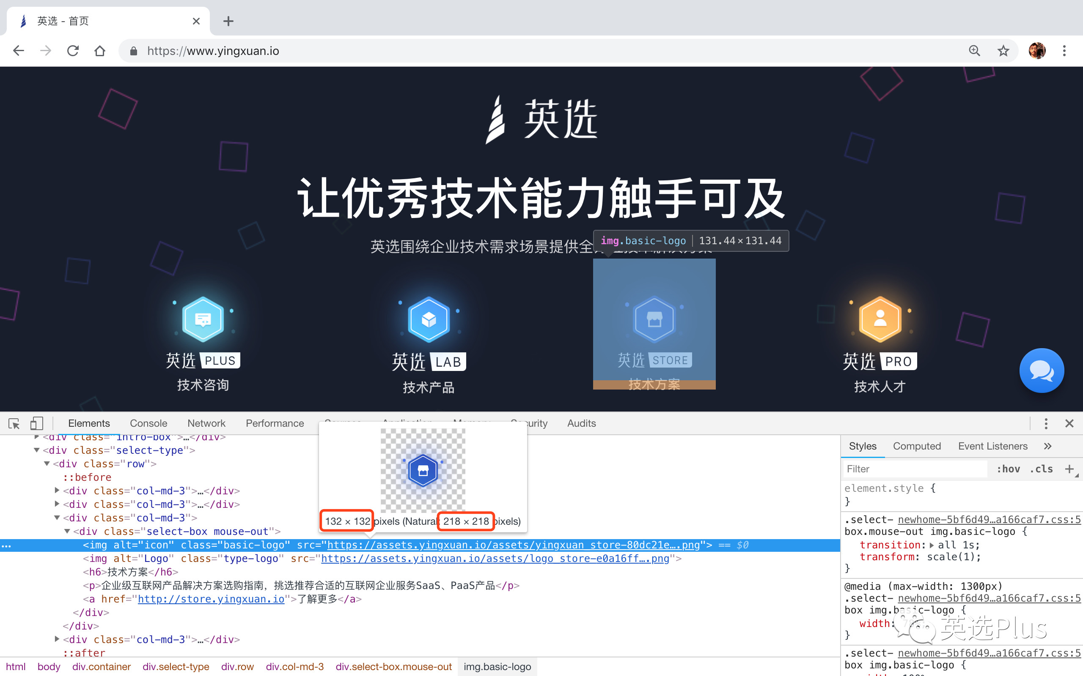Toggle the :hov element state panel
1083x676 pixels.
click(1008, 469)
